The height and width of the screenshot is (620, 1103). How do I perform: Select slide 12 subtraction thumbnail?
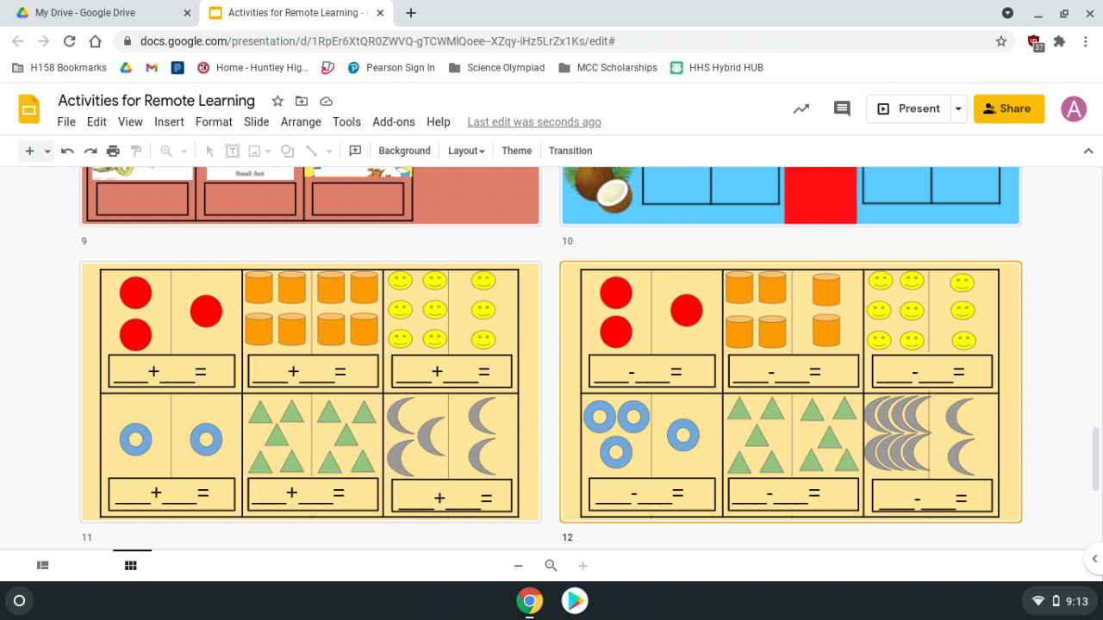click(791, 392)
